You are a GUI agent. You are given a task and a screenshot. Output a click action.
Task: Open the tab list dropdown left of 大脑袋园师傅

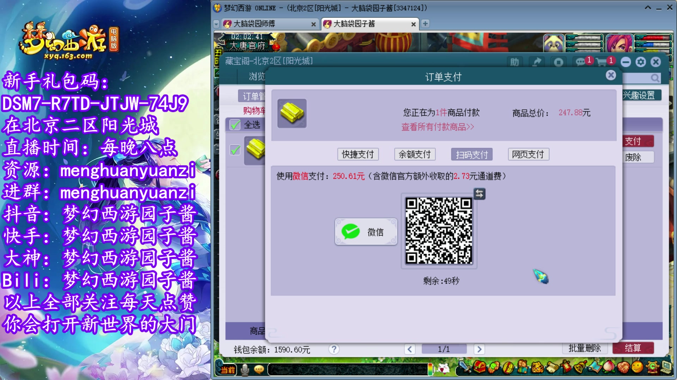click(x=216, y=24)
